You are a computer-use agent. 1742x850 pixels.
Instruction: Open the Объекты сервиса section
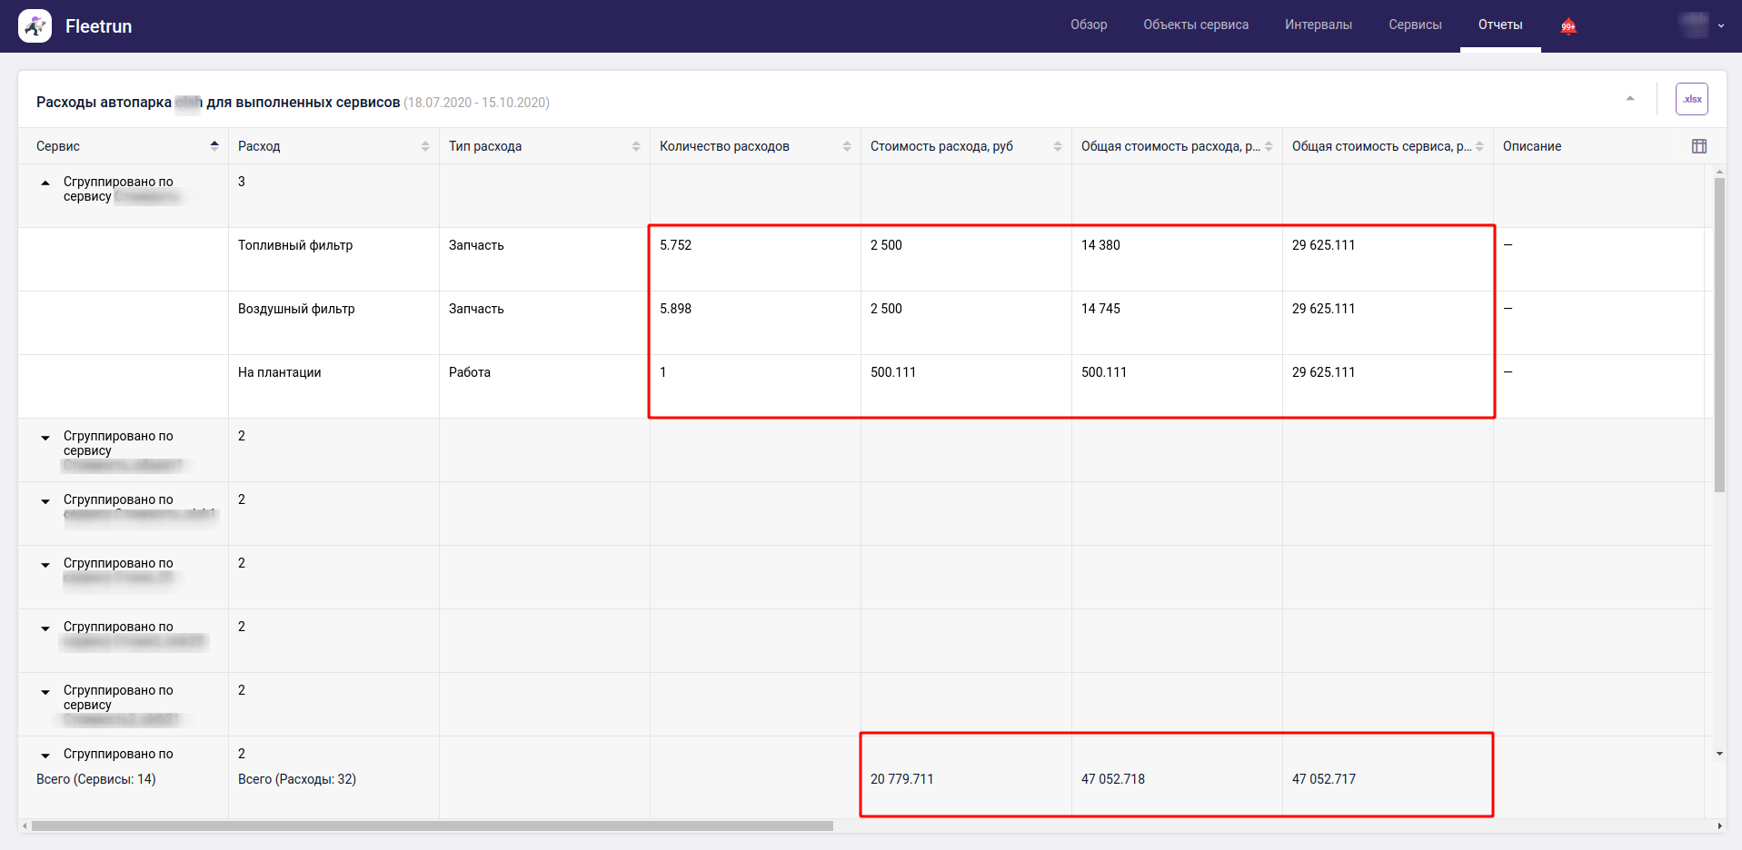tap(1195, 25)
